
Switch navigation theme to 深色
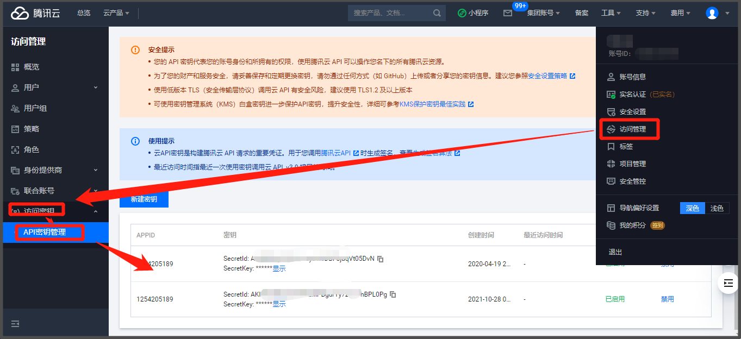[693, 208]
